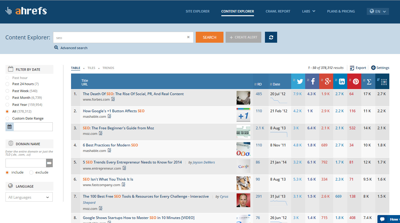Image resolution: width=400 pixels, height=223 pixels.
Task: Sort by total shares sigma column
Action: pos(368,81)
